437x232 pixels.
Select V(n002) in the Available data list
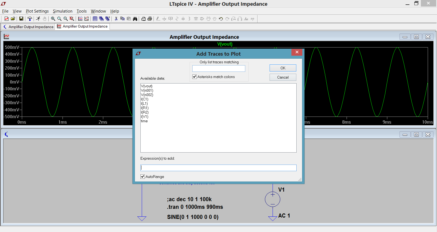click(147, 95)
